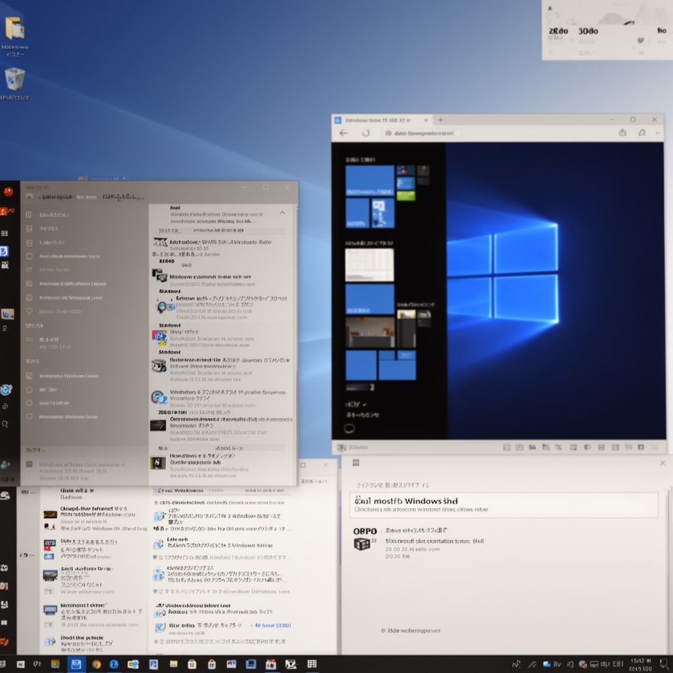Open the orange round icon atop dark left sidebar

coord(8,191)
